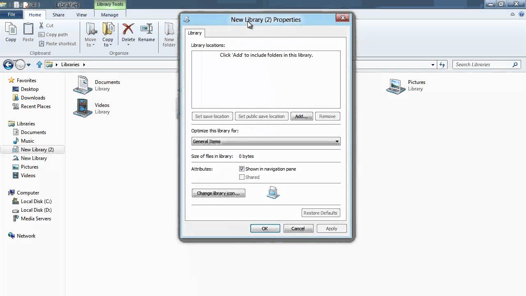Click the Change library icon button
This screenshot has height=296, width=526.
218,193
